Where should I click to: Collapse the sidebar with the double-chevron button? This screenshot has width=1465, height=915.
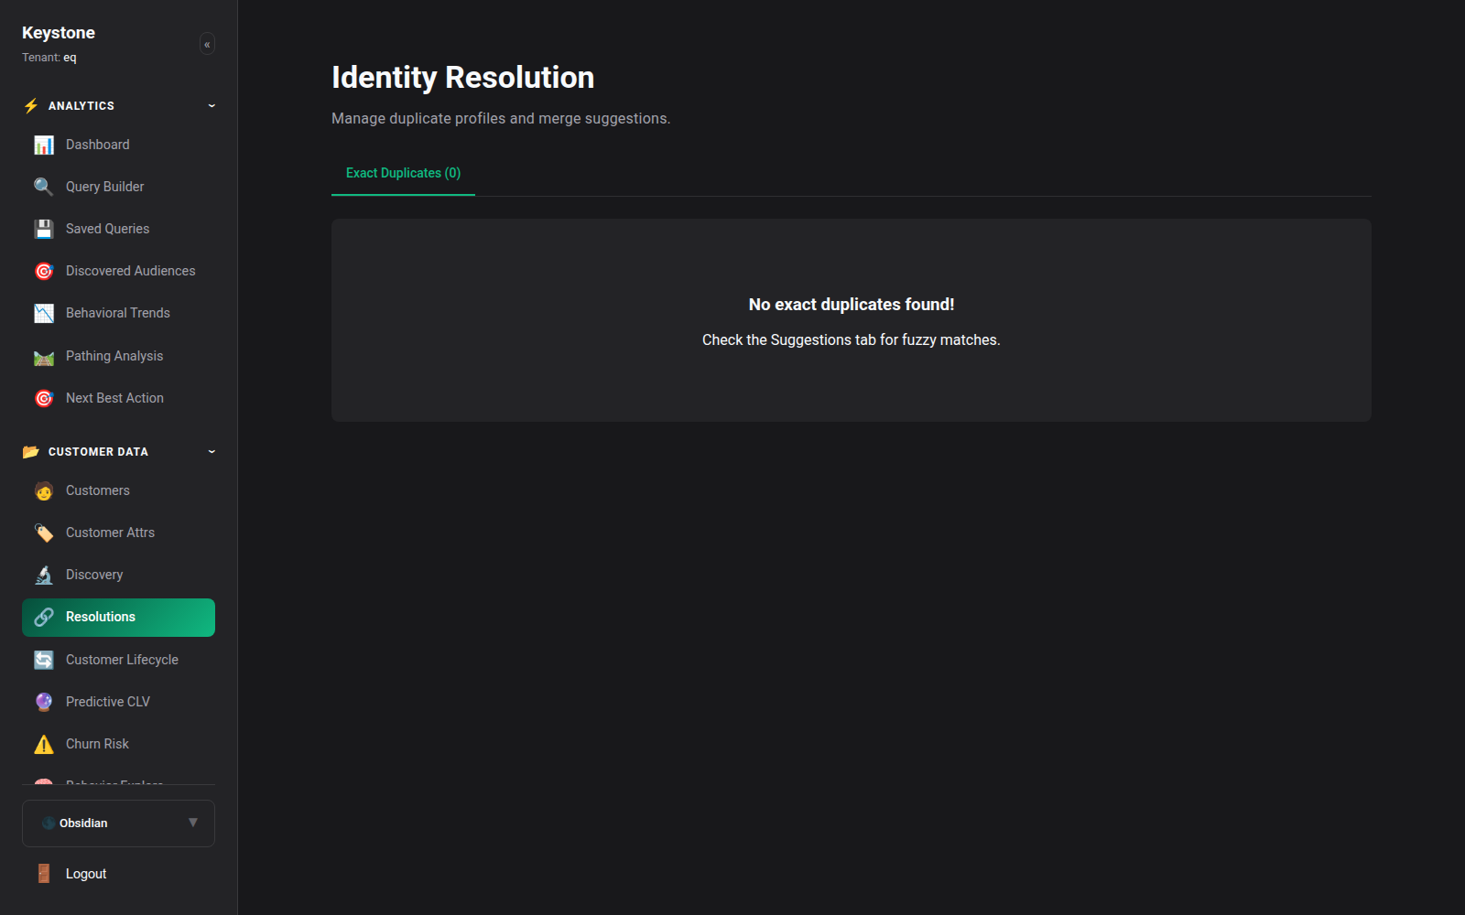pyautogui.click(x=207, y=44)
